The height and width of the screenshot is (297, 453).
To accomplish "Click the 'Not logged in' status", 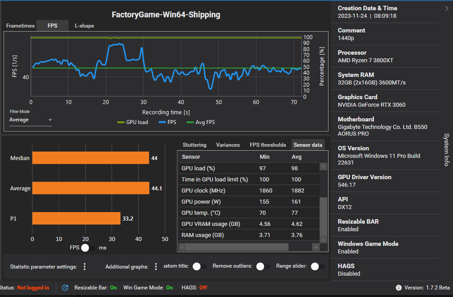I will (33, 288).
